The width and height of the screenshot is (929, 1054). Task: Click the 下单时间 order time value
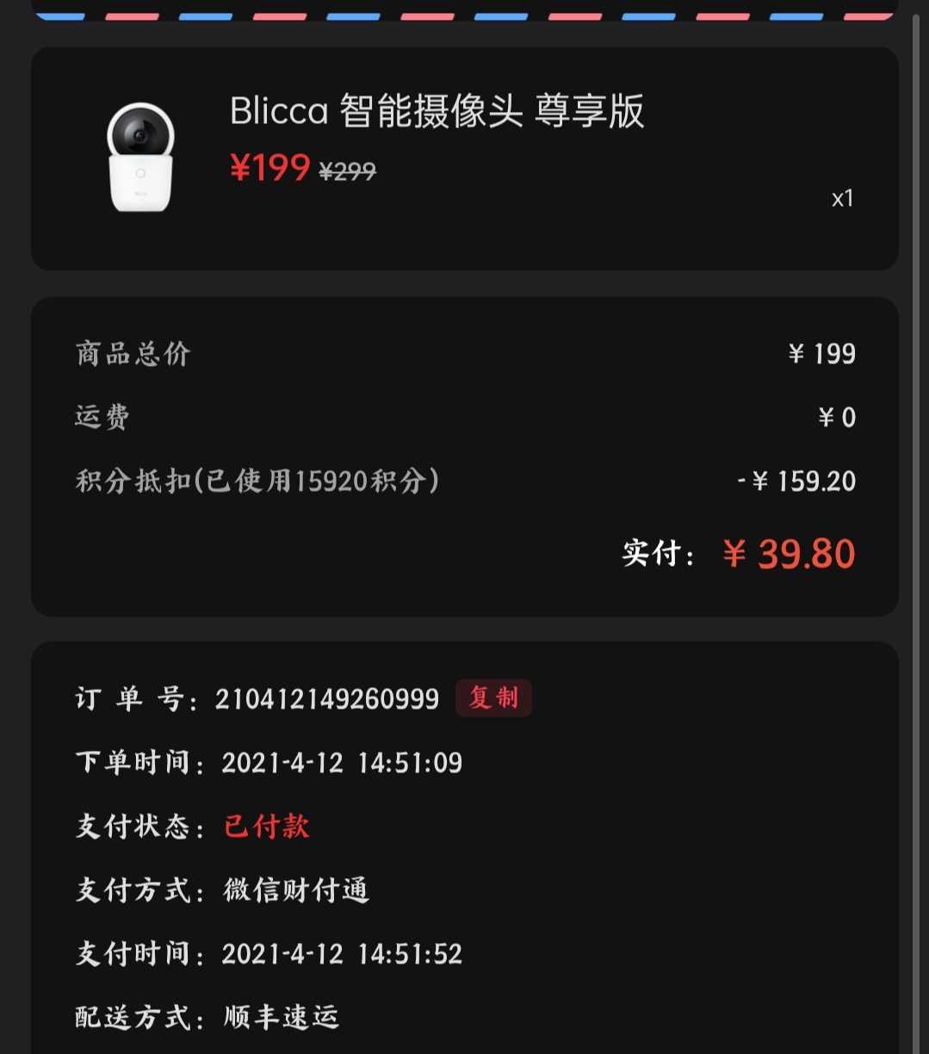(x=342, y=763)
